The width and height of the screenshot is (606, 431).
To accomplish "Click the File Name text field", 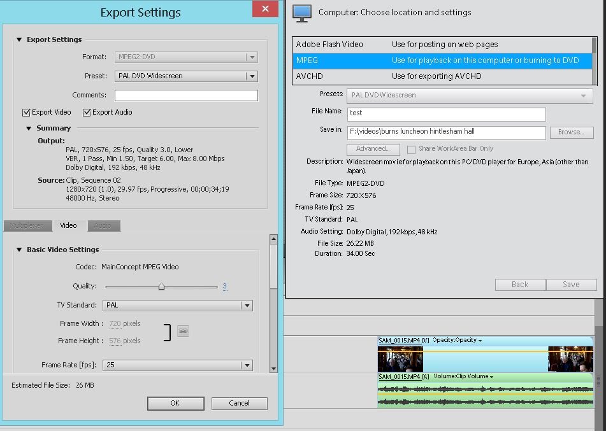I will [446, 113].
